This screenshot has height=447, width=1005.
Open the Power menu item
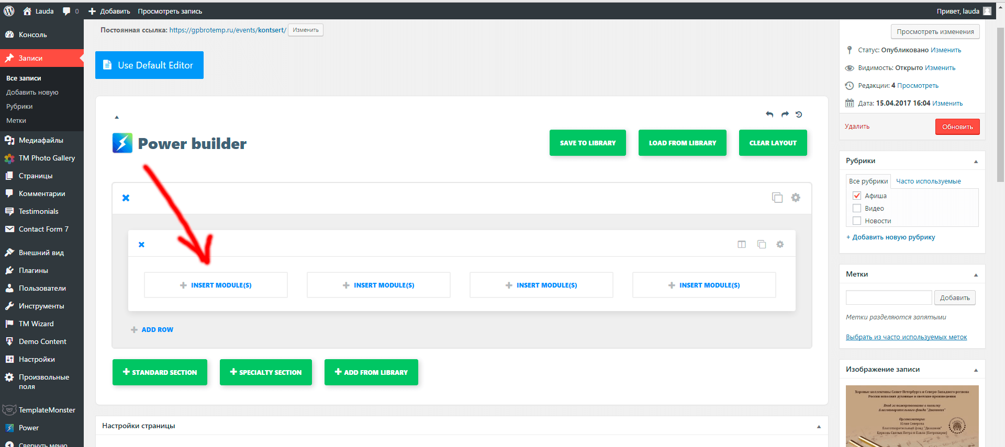[x=42, y=428]
